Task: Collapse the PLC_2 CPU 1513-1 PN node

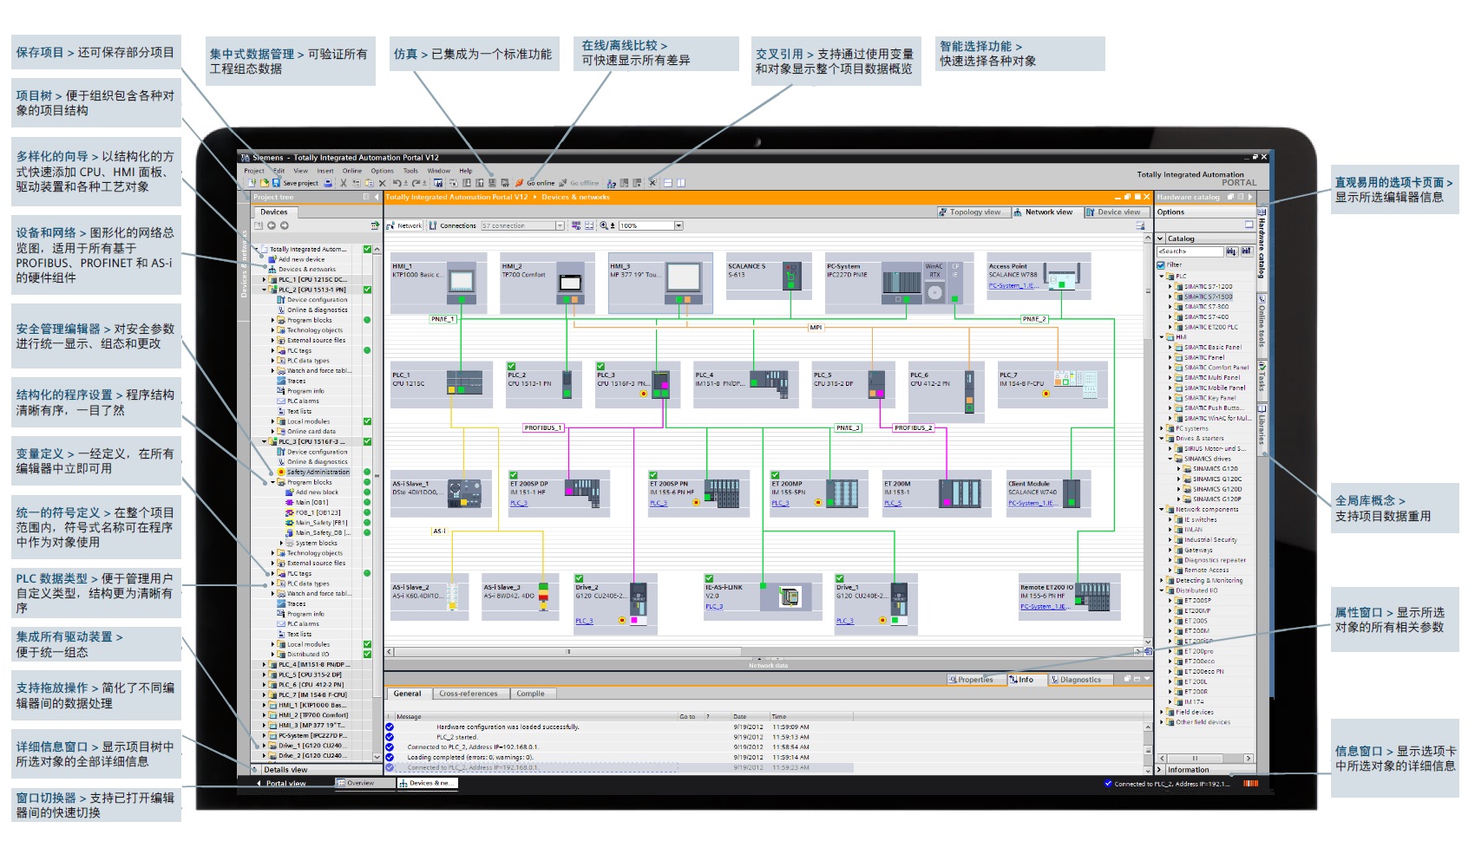Action: click(265, 290)
